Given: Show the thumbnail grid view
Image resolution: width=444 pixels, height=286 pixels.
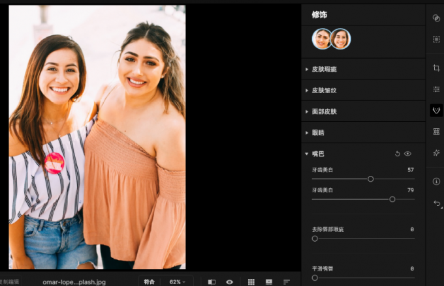Looking at the screenshot, I should [251, 281].
